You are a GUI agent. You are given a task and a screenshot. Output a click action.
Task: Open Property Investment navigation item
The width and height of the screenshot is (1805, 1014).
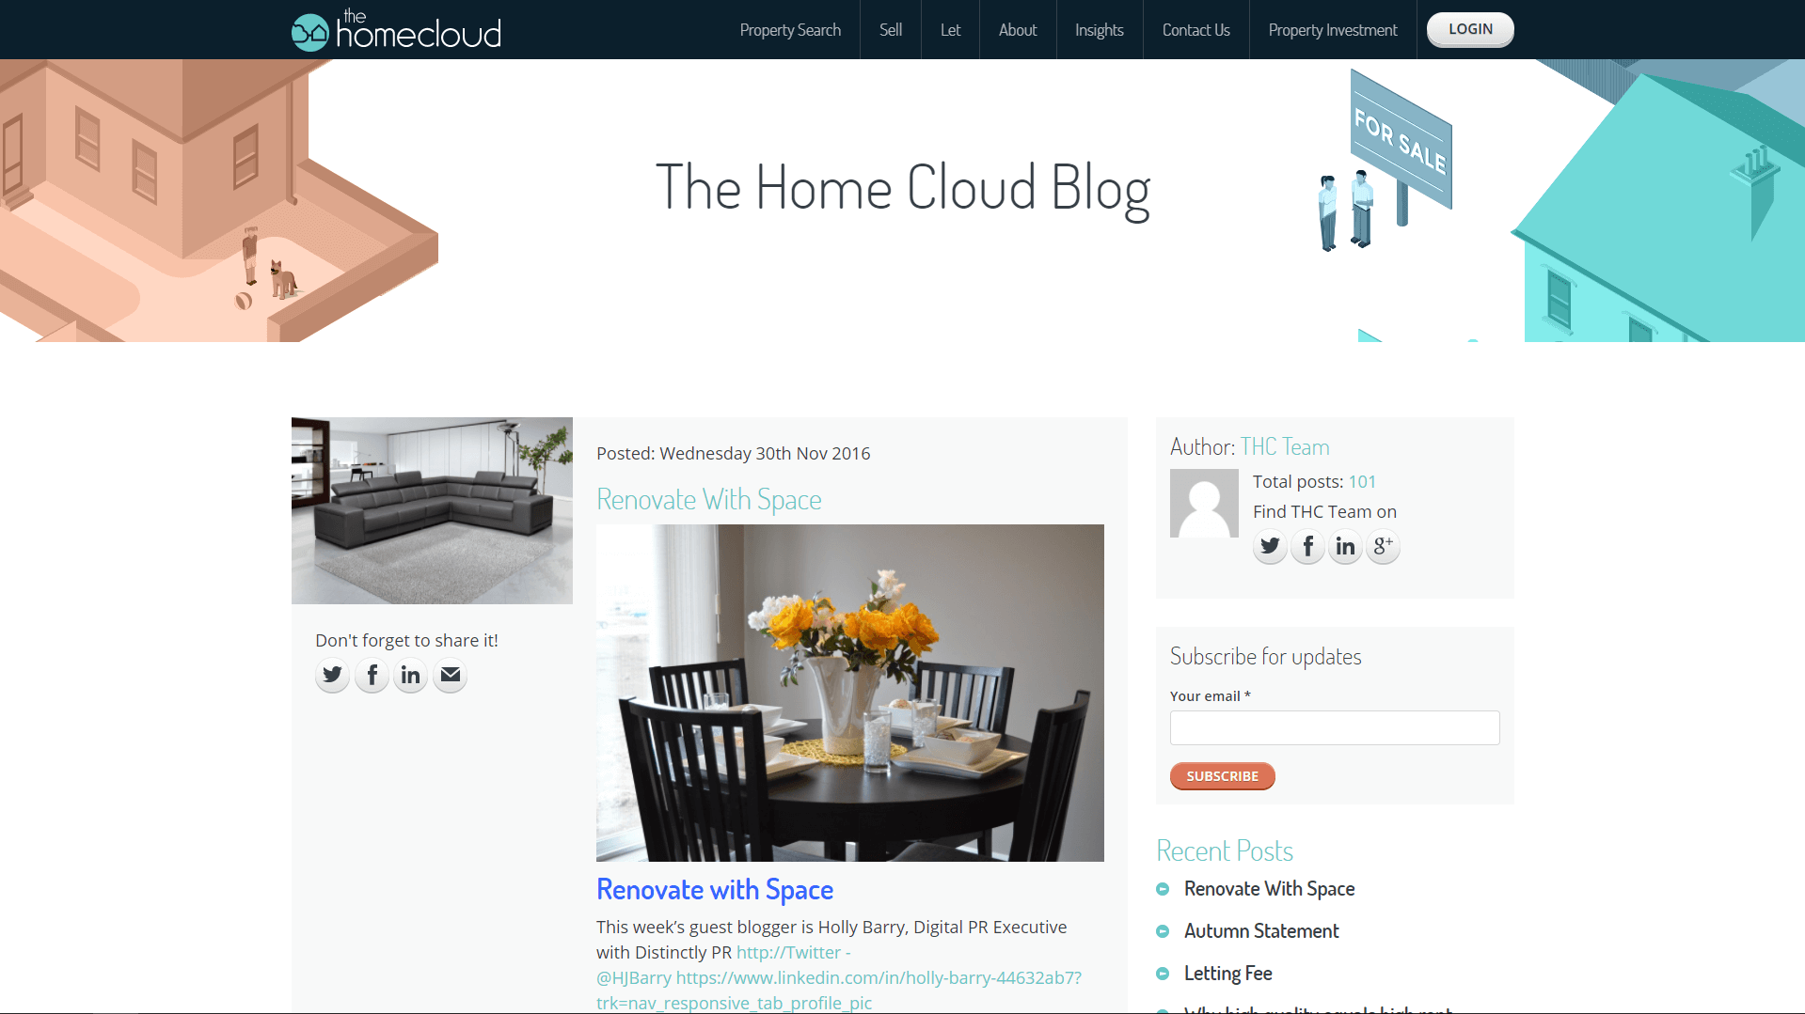tap(1333, 30)
